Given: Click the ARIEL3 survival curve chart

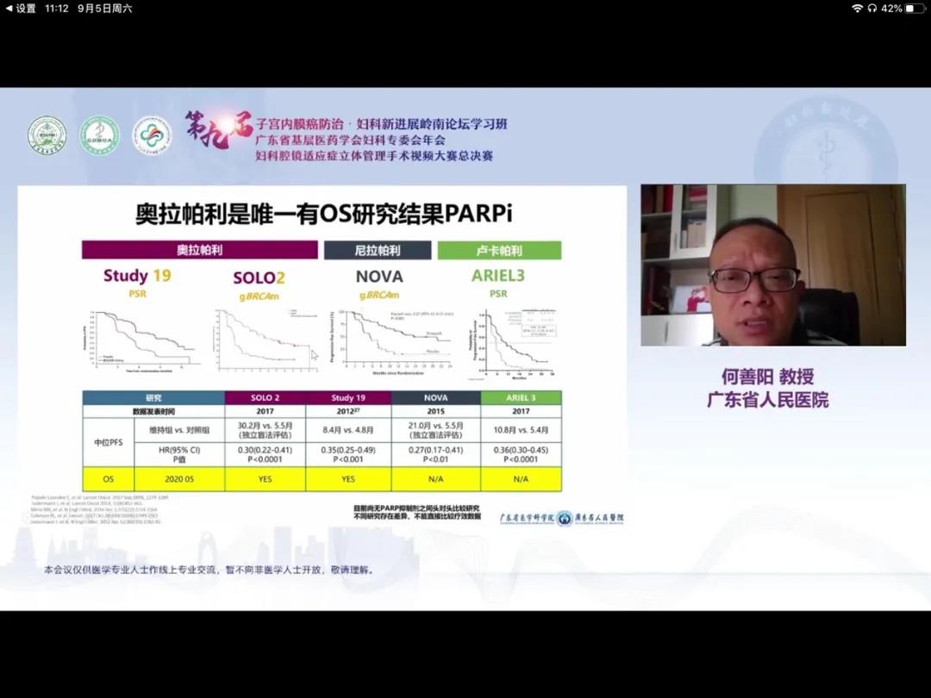Looking at the screenshot, I should [x=509, y=340].
